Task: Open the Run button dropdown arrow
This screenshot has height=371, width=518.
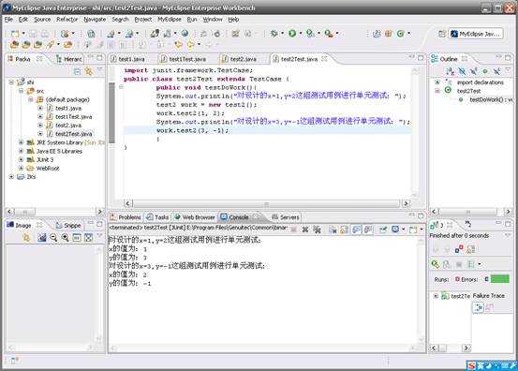Action: 301,34
